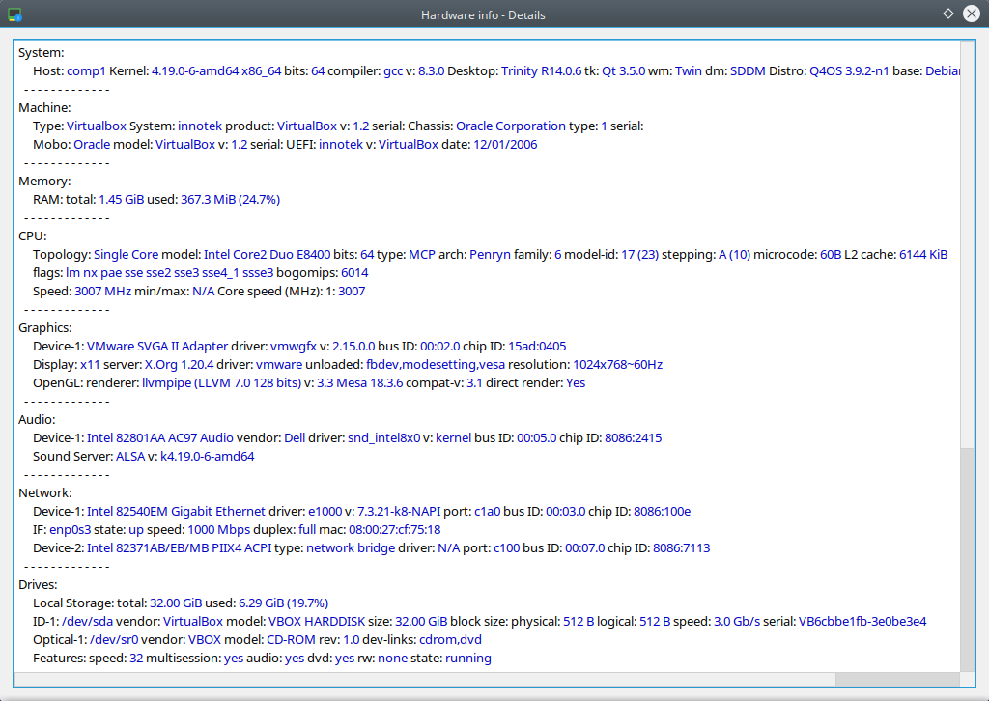Click CPU model 'Intel Core2 Duo E8400'

pyautogui.click(x=267, y=255)
